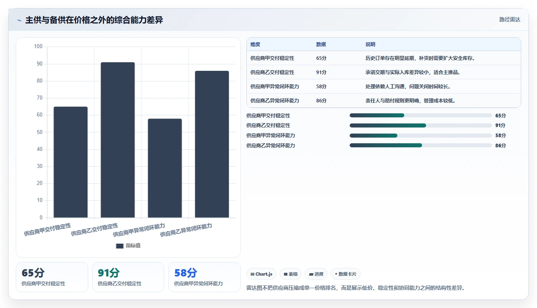Select table cell 供应商乙异常闭环能力
The image size is (537, 308).
275,101
